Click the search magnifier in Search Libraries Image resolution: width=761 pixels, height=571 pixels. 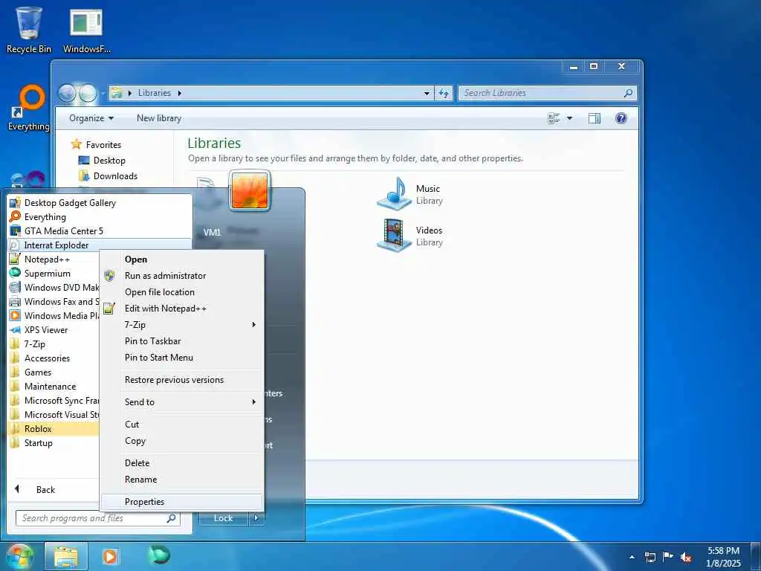pos(628,92)
